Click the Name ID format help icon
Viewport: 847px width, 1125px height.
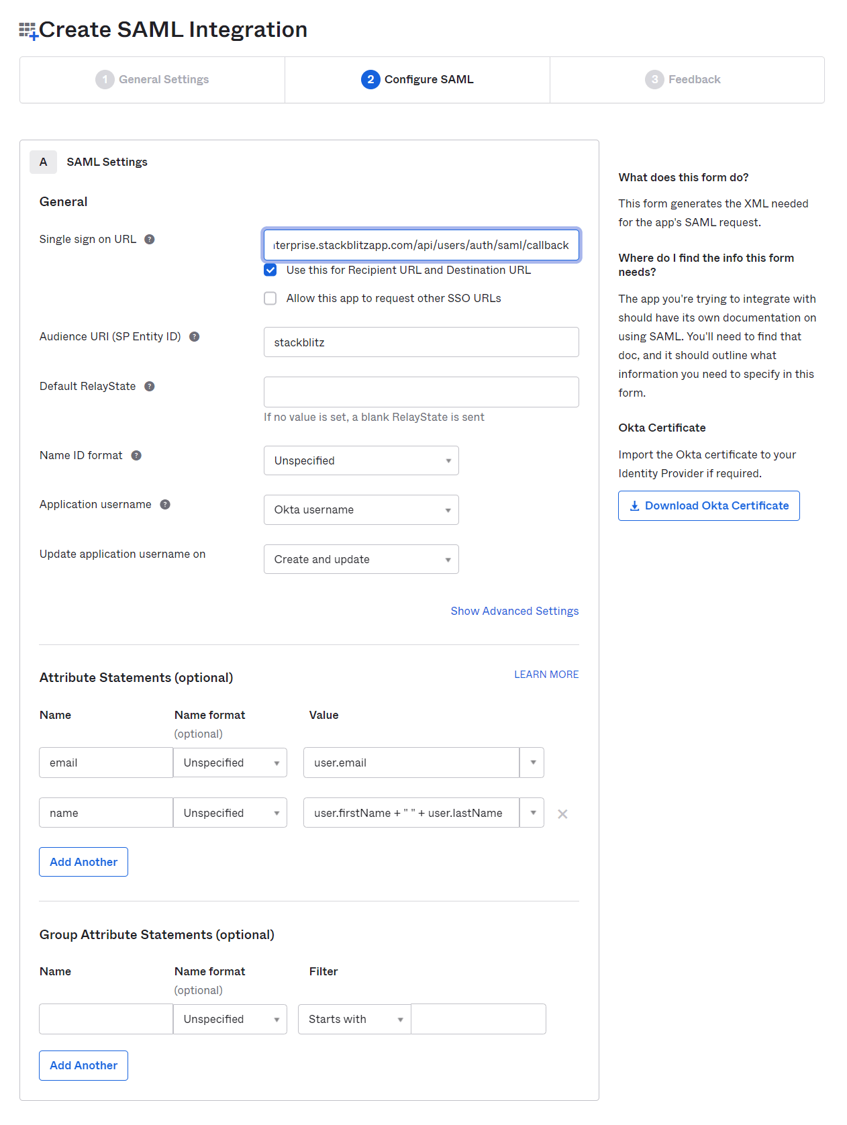pyautogui.click(x=136, y=456)
